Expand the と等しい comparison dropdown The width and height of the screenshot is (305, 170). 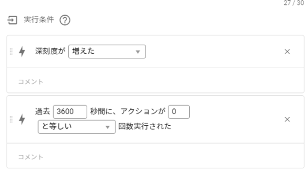pyautogui.click(x=76, y=127)
